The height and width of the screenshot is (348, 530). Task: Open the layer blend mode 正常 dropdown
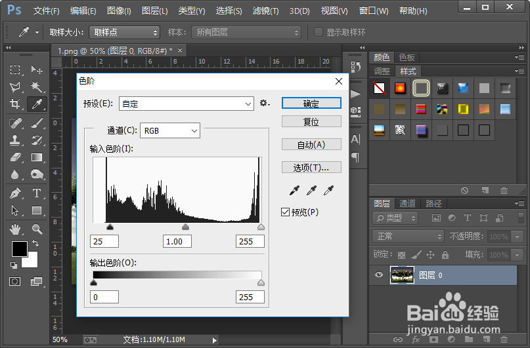point(408,237)
